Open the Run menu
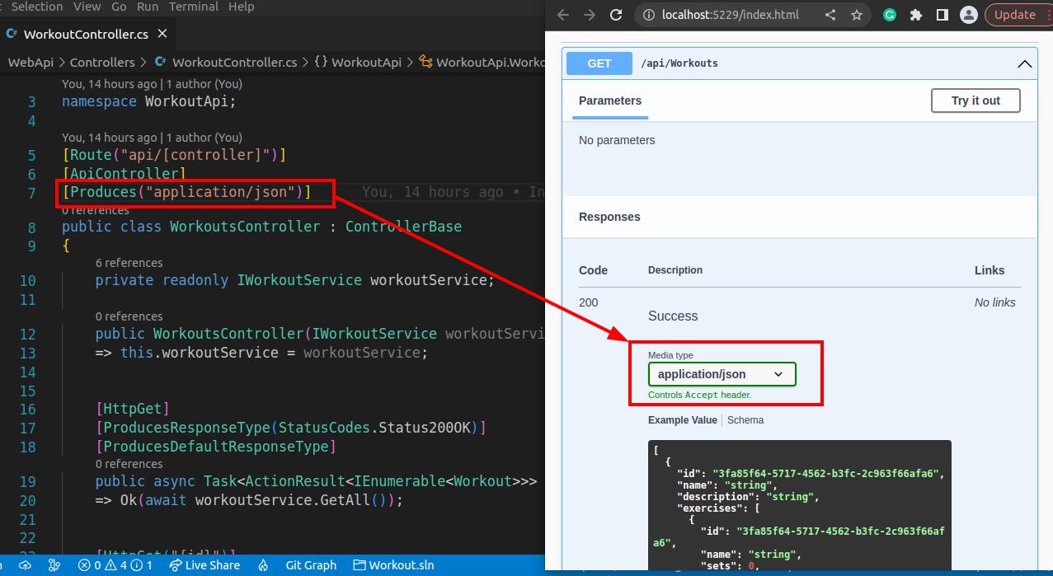 [148, 7]
